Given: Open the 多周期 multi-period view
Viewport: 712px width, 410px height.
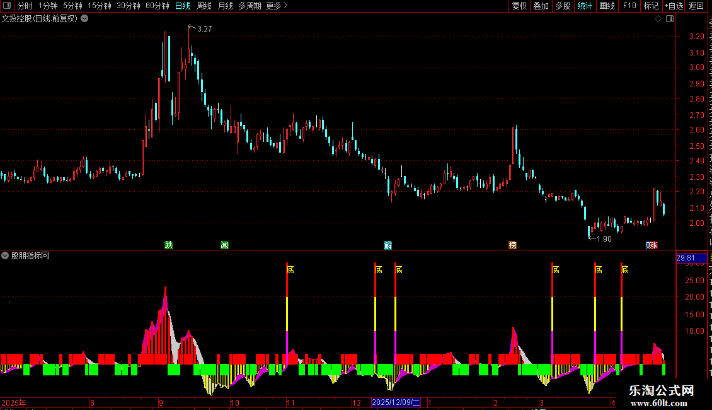Looking at the screenshot, I should click(x=250, y=6).
